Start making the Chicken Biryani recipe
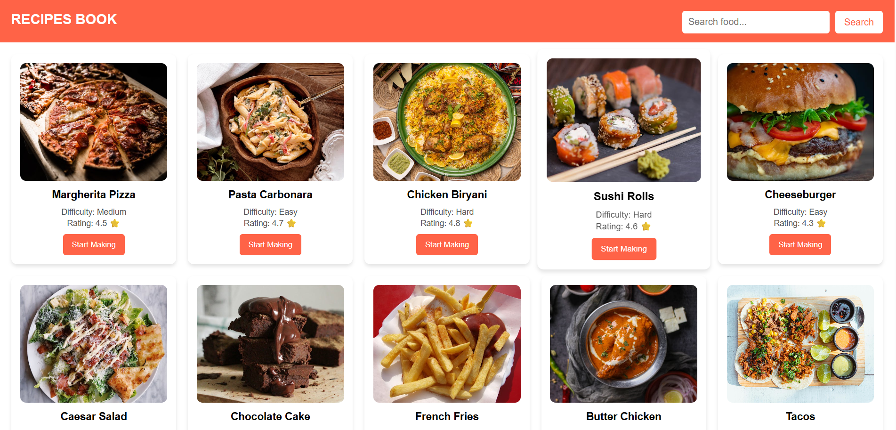The image size is (896, 430). [447, 245]
